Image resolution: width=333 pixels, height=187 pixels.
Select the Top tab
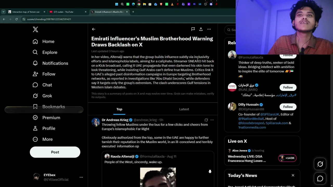tap(119, 109)
